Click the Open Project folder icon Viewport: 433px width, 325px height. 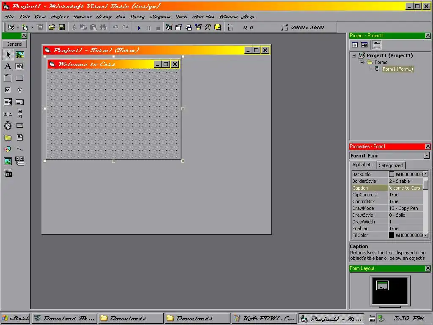point(52,27)
